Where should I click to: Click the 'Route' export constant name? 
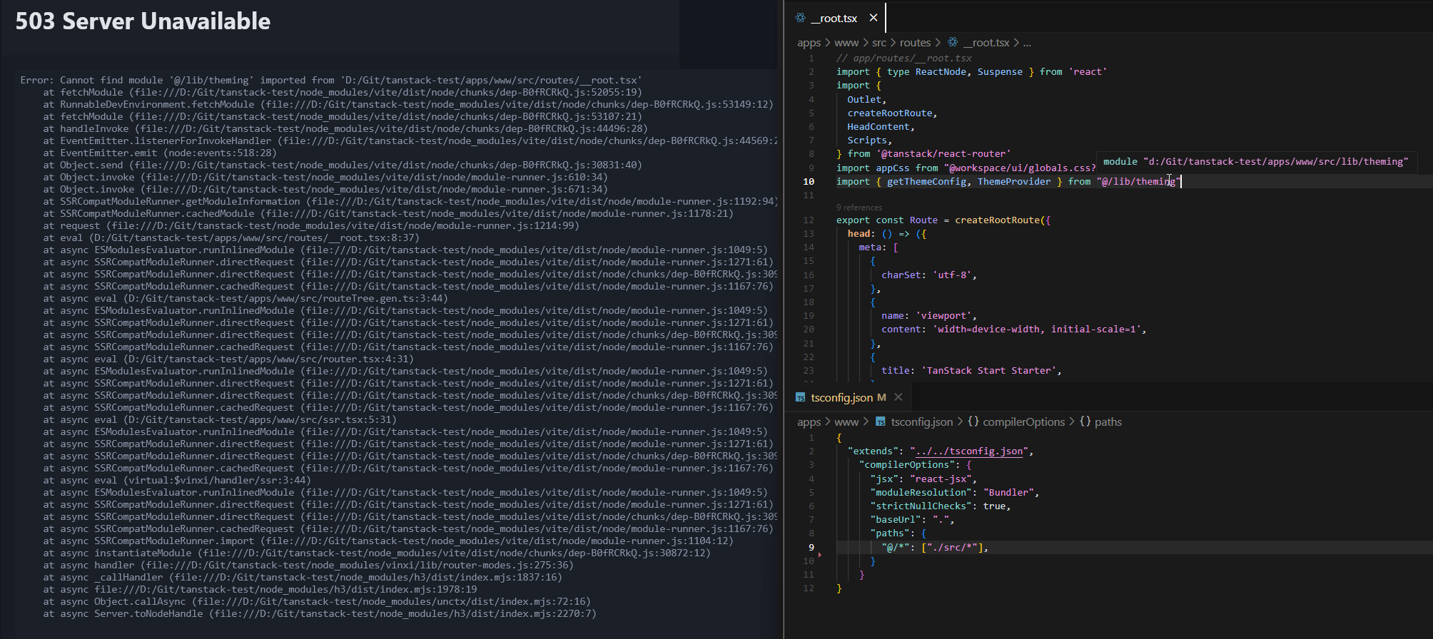tap(923, 220)
